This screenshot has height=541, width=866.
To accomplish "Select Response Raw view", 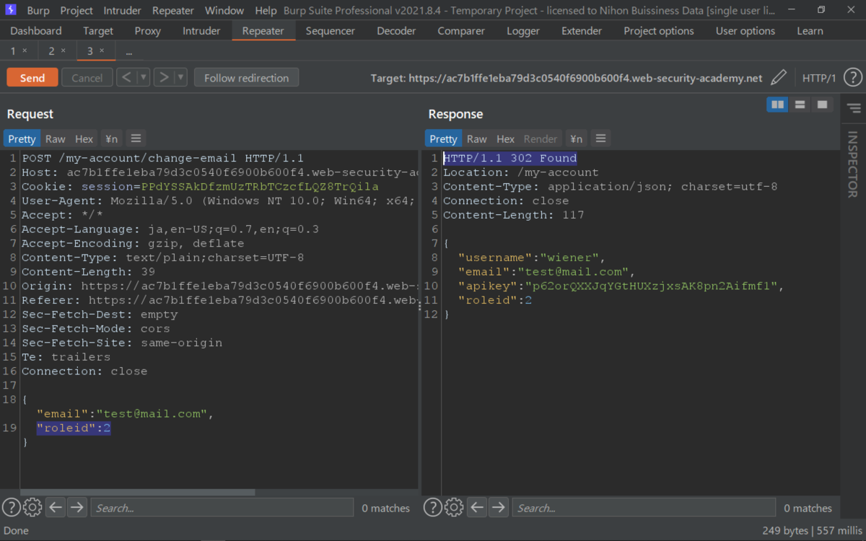I will 476,138.
